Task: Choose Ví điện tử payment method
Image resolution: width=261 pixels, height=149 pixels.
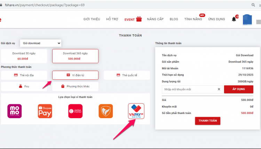Action: [75, 75]
